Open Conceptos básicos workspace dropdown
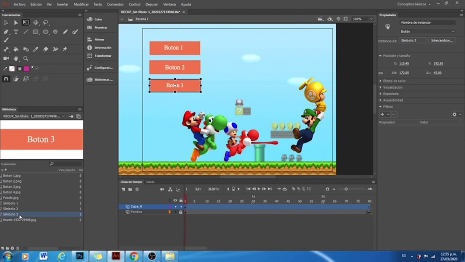This screenshot has height=262, width=465. (x=414, y=4)
